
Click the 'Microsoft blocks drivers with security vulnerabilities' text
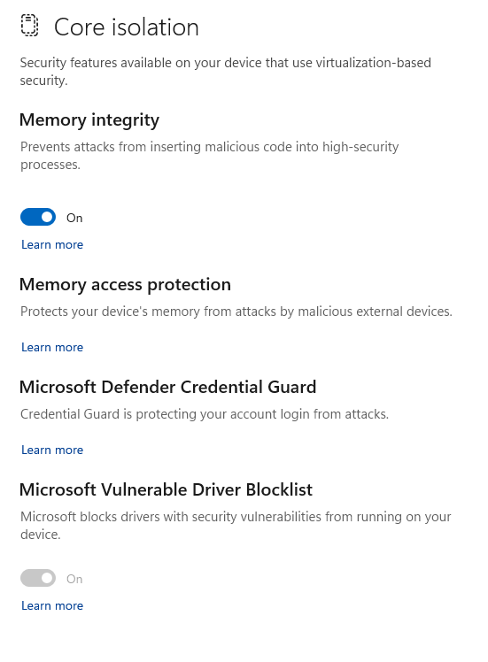[236, 525]
